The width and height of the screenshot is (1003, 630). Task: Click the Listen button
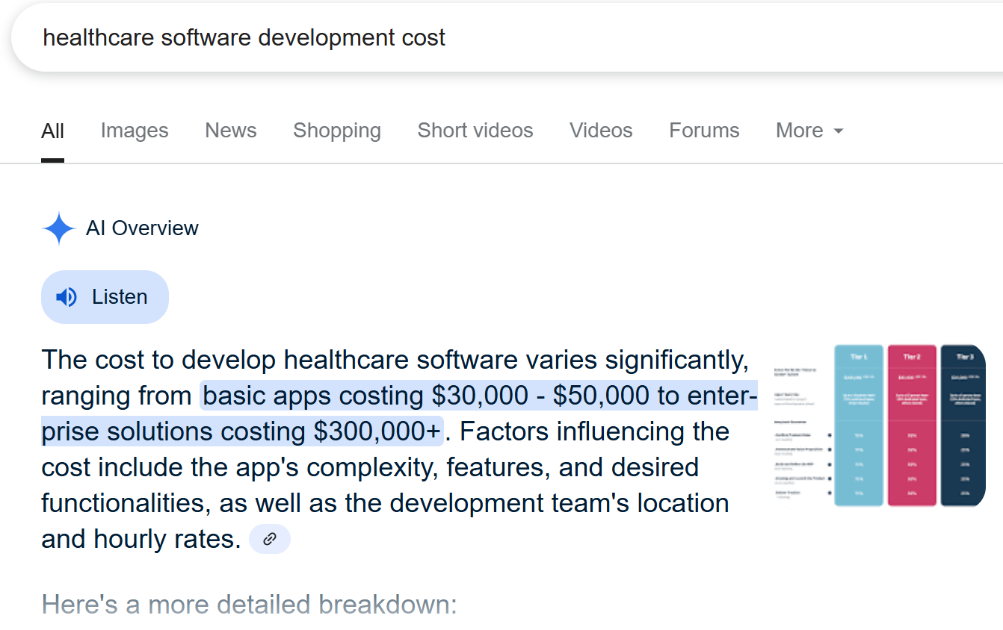click(105, 297)
